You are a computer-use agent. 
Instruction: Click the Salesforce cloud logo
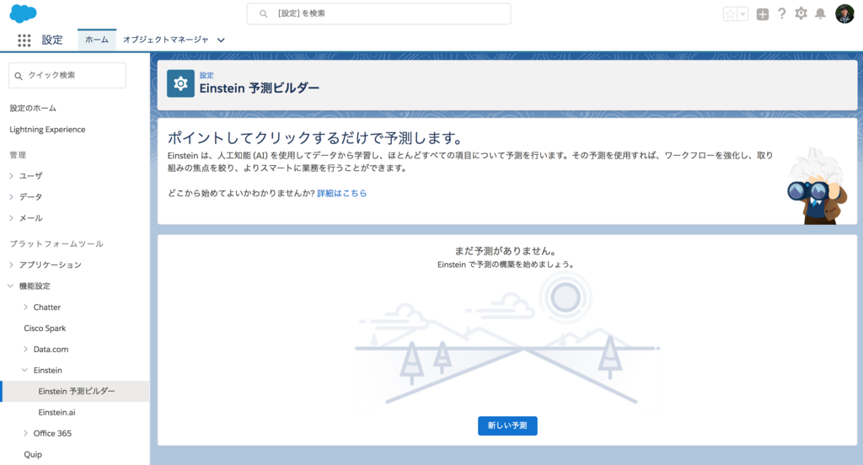[23, 13]
